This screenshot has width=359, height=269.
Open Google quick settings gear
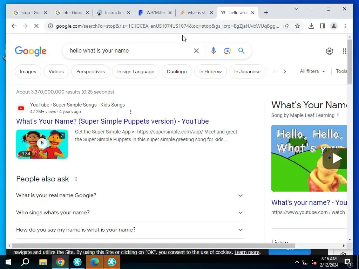pos(330,51)
